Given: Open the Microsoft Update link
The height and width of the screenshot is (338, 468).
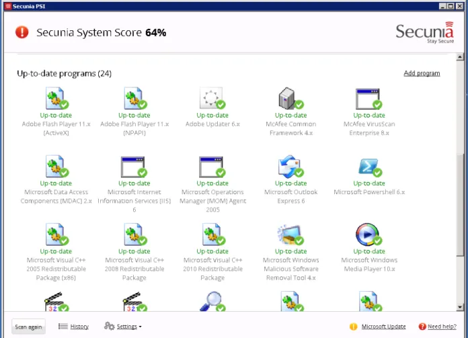Looking at the screenshot, I should click(x=383, y=327).
